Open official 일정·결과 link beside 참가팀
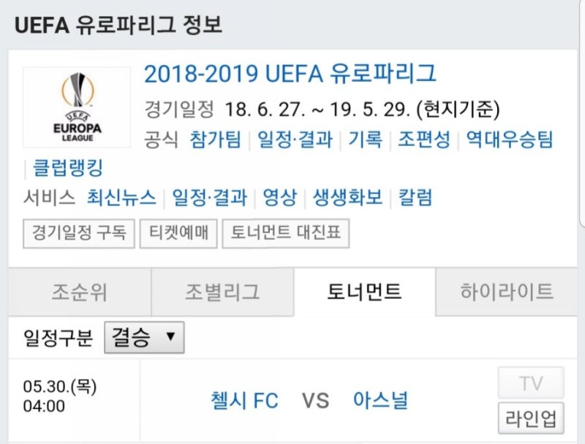This screenshot has width=585, height=444. click(295, 139)
